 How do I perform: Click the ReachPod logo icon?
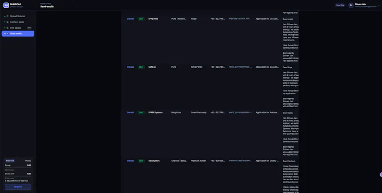point(6,5)
